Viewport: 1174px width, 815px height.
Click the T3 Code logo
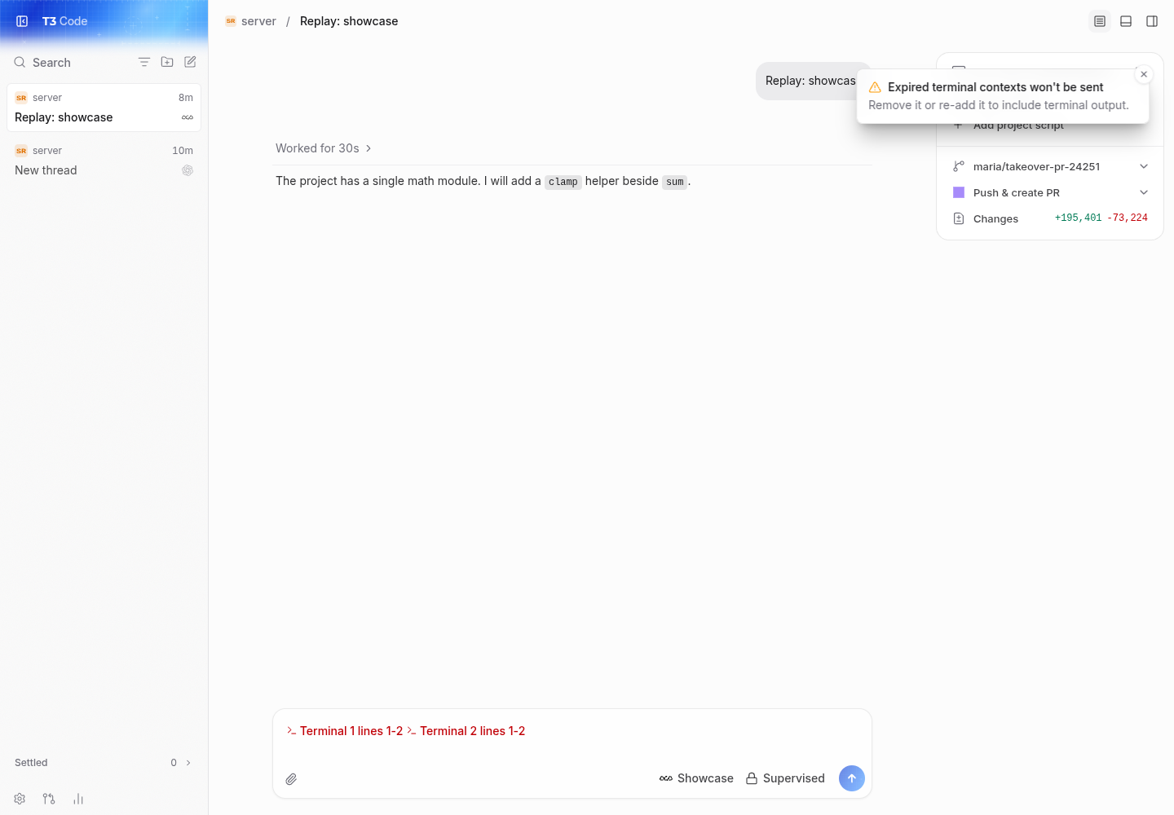pos(64,21)
